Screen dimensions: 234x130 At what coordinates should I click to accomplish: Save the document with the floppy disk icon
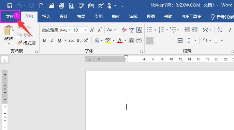10,6
